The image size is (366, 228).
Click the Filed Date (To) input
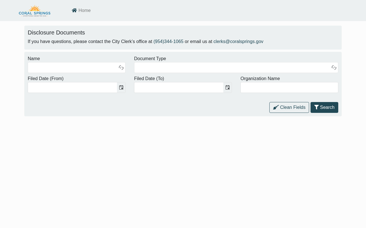click(x=179, y=87)
